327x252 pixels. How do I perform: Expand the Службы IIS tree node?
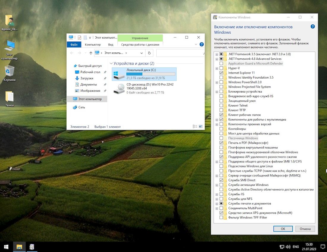[217, 194]
